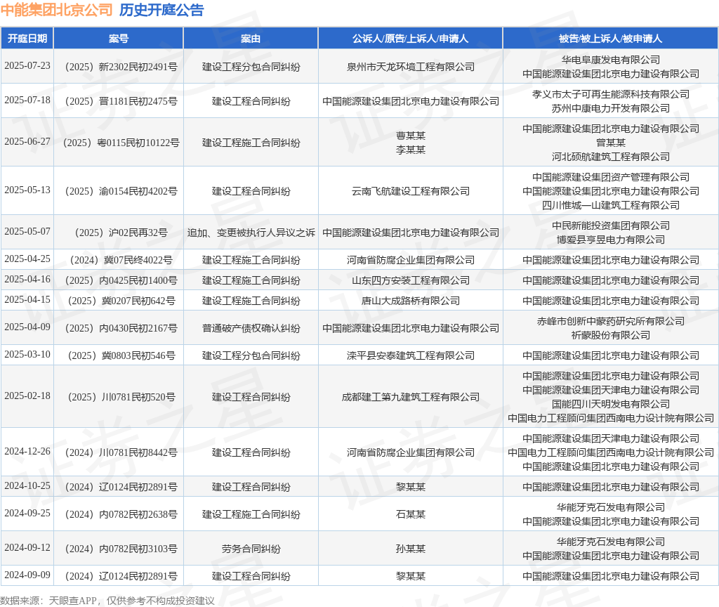Screen dimensions: 719x607
Task: Select case number (2024)内0782民初2638号
Action: coord(121,514)
